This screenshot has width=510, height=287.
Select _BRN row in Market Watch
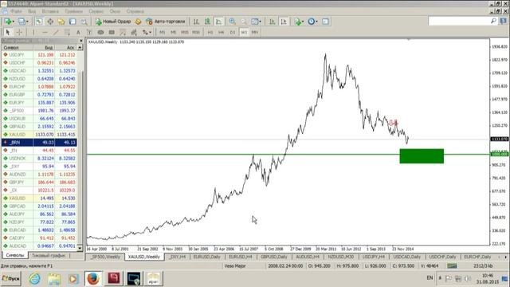[x=39, y=142]
